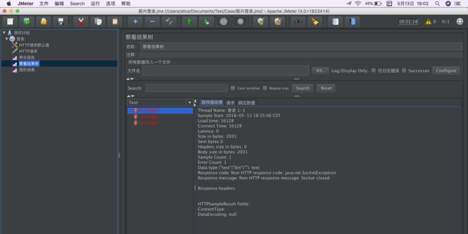Screen dimensions: 468x234
Task: Click the minus Collapse All toolbar icon
Action: click(x=152, y=22)
